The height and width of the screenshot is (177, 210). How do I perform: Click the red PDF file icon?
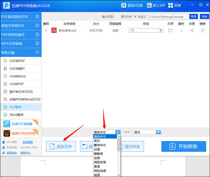(x=54, y=30)
